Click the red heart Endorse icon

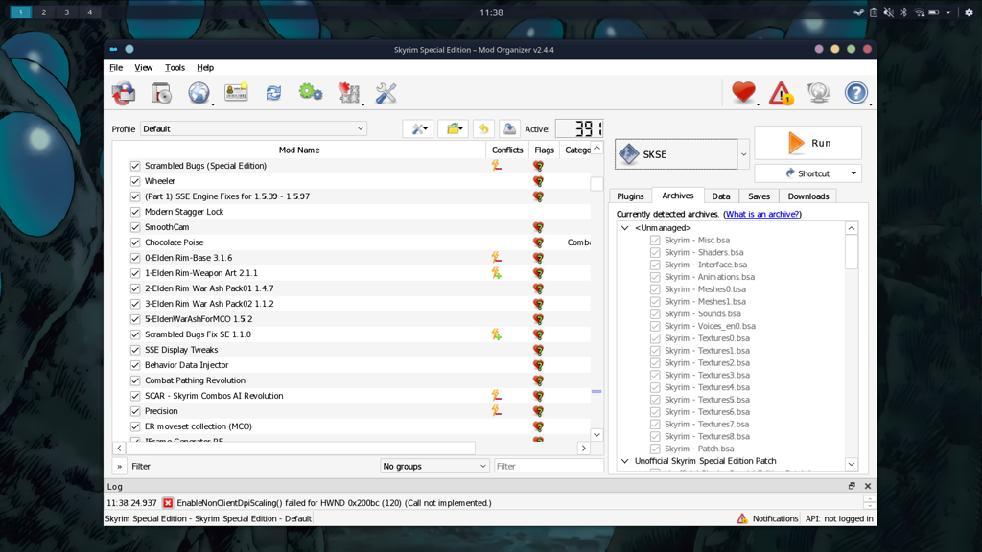(743, 93)
